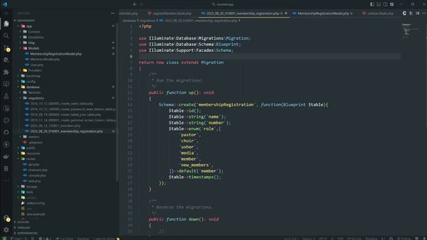Viewport: 427px width, 240px height.
Task: Open the B extension icon in activity bar
Action: [x=6, y=169]
